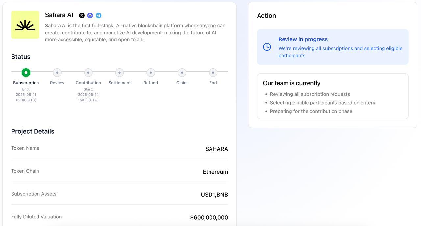Click Reviewing all subscription requests bullet
The width and height of the screenshot is (421, 226).
[310, 94]
